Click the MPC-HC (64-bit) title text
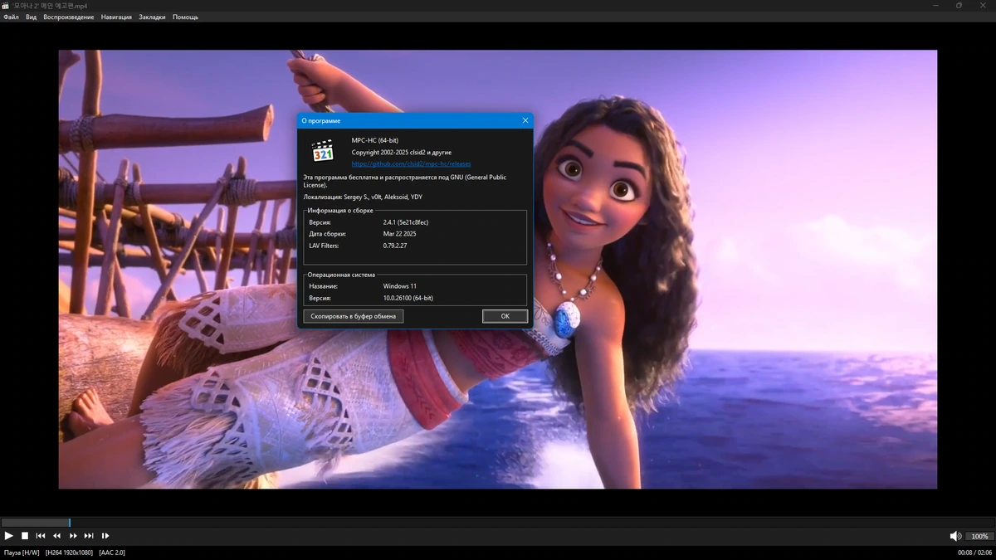The width and height of the screenshot is (996, 560). pyautogui.click(x=375, y=140)
